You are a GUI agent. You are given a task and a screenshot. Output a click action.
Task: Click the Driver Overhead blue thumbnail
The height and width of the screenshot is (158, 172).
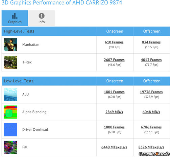pyautogui.click(x=10, y=130)
